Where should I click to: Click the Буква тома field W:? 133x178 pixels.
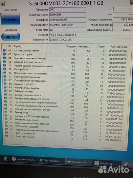point(68,30)
